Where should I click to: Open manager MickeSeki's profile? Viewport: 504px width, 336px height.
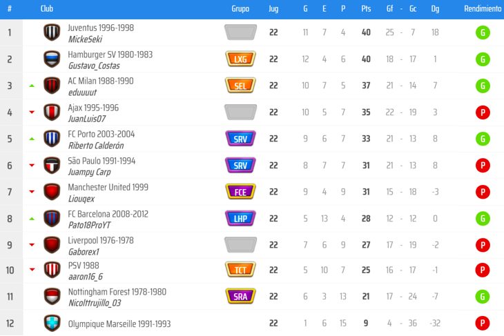pyautogui.click(x=85, y=39)
